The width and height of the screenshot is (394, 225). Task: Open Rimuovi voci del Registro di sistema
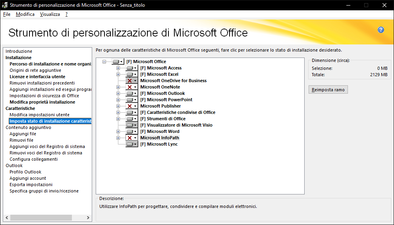click(46, 153)
